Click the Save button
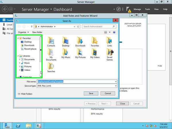 [91, 93]
